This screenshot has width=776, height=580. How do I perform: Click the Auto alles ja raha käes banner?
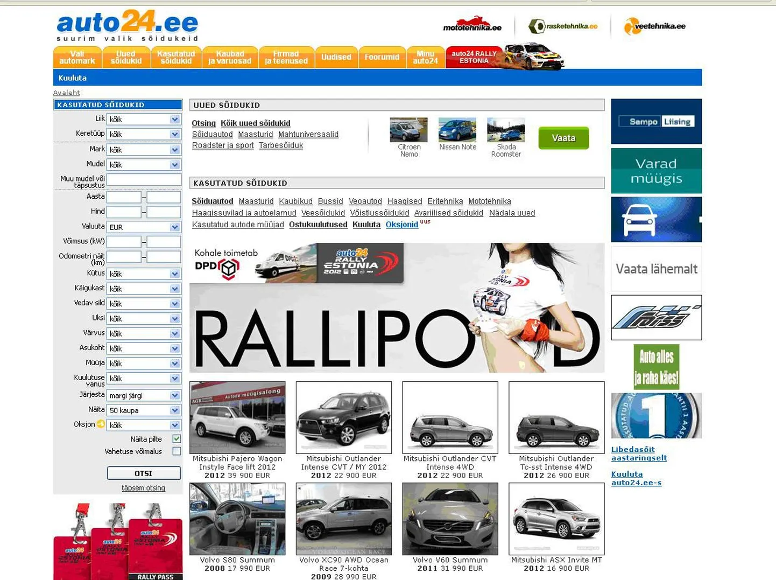pos(656,367)
